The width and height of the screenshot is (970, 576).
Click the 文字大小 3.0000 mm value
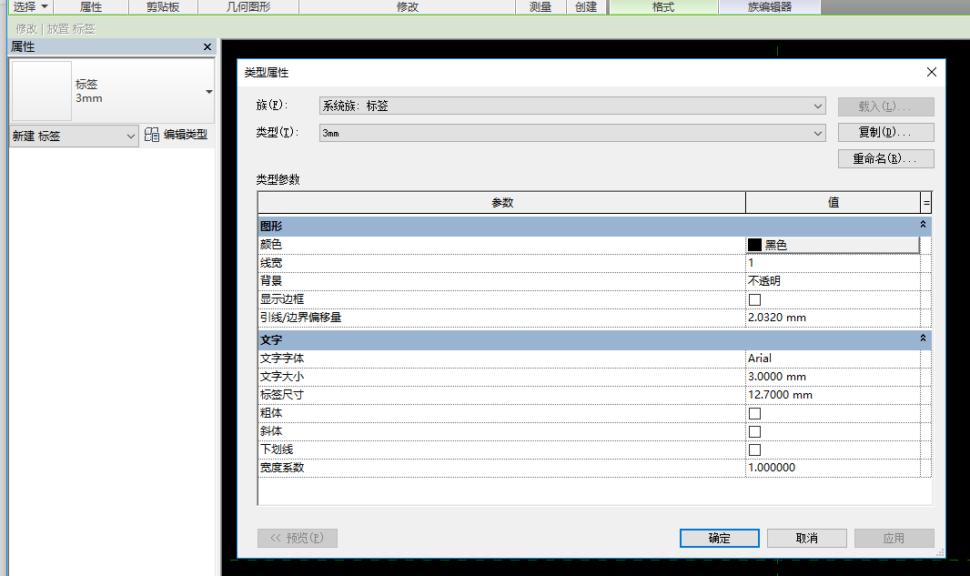[x=833, y=377]
